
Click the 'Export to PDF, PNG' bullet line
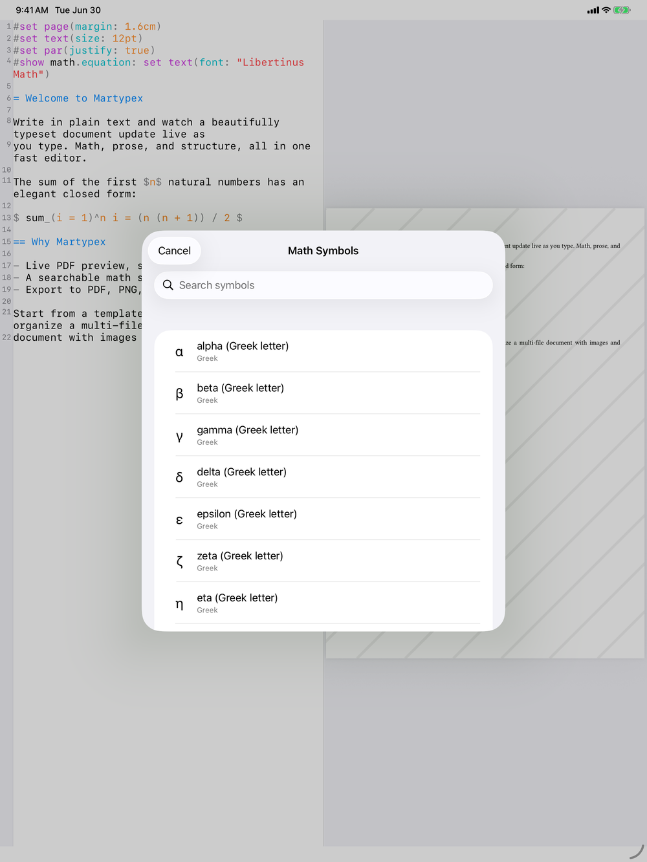pyautogui.click(x=78, y=290)
